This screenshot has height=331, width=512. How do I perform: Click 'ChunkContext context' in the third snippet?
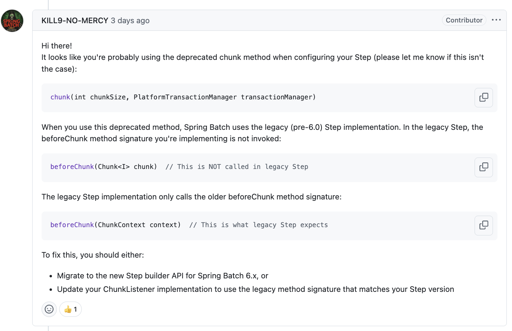[139, 225]
